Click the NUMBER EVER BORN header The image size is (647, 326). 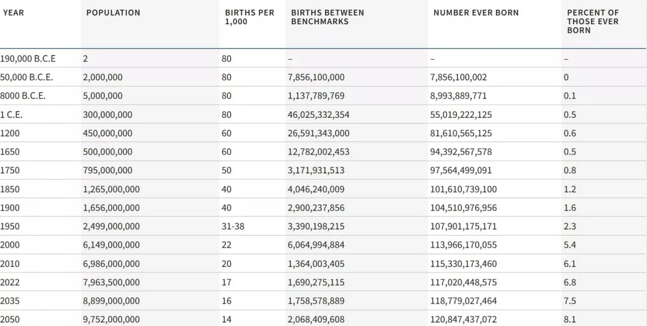(476, 12)
